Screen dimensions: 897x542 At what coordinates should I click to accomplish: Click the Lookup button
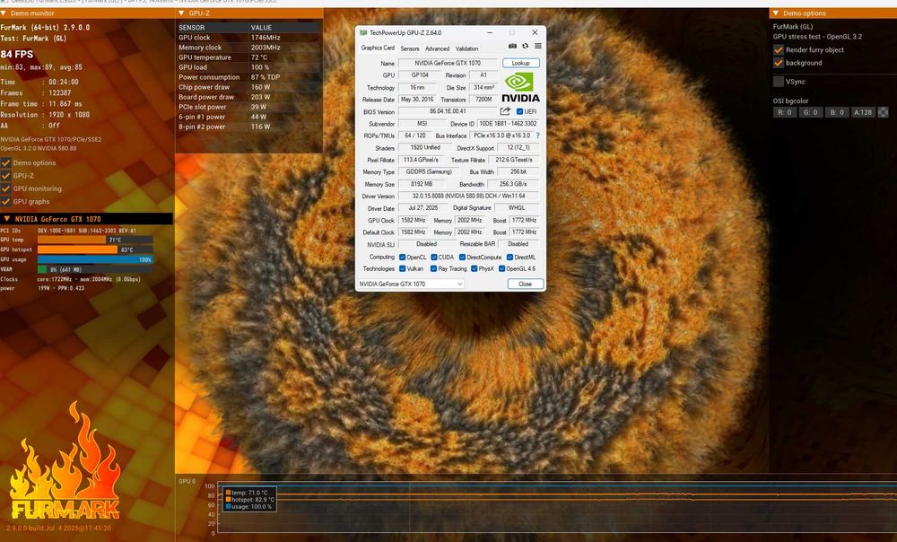520,63
